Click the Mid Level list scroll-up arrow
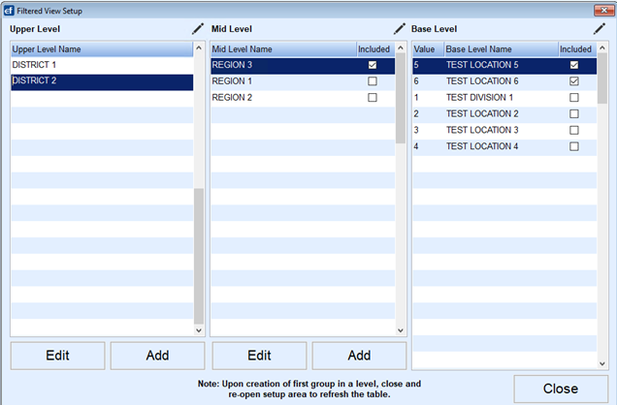617x405 pixels. (x=401, y=48)
